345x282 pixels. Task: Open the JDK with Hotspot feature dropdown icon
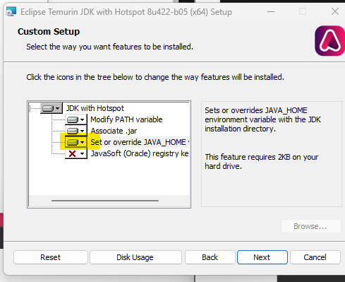(x=52, y=108)
